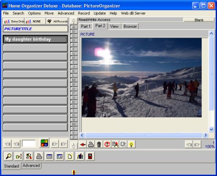Click the yellow lightbulb icon

[x=132, y=144]
